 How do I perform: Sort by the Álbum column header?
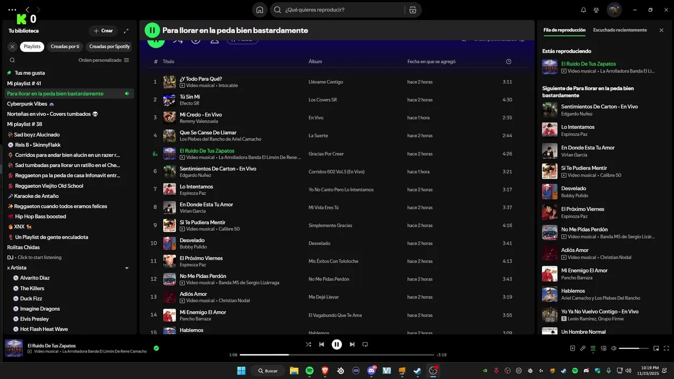315,62
